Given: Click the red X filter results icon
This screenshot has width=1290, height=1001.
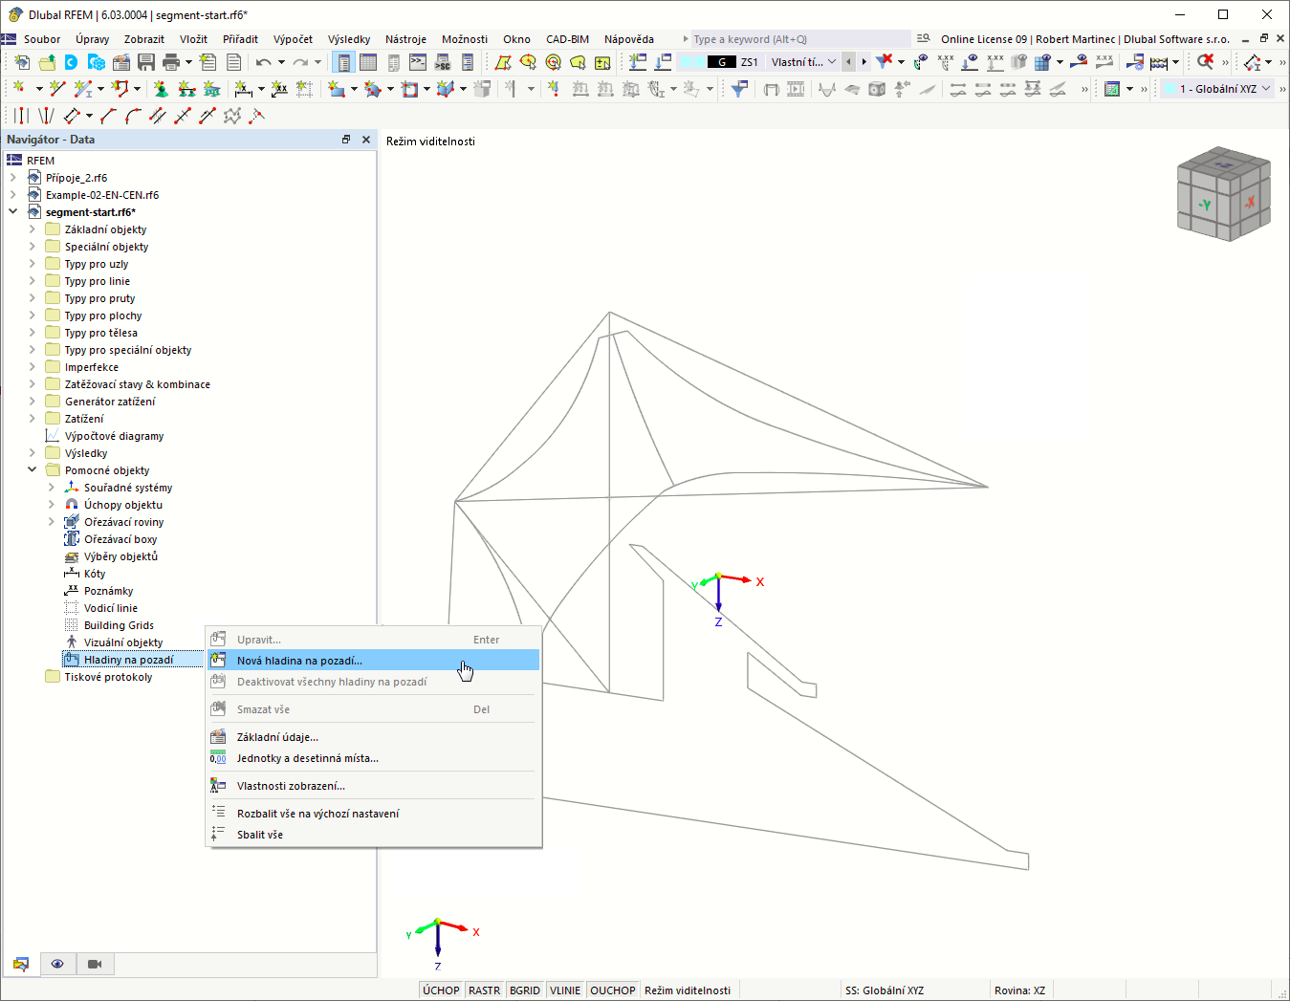Looking at the screenshot, I should [x=885, y=62].
